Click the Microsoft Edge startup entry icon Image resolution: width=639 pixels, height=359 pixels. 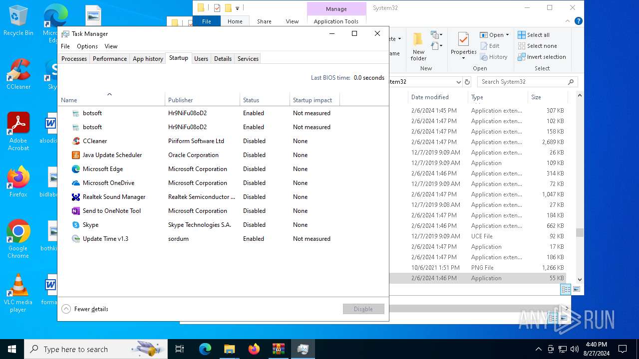pyautogui.click(x=76, y=169)
